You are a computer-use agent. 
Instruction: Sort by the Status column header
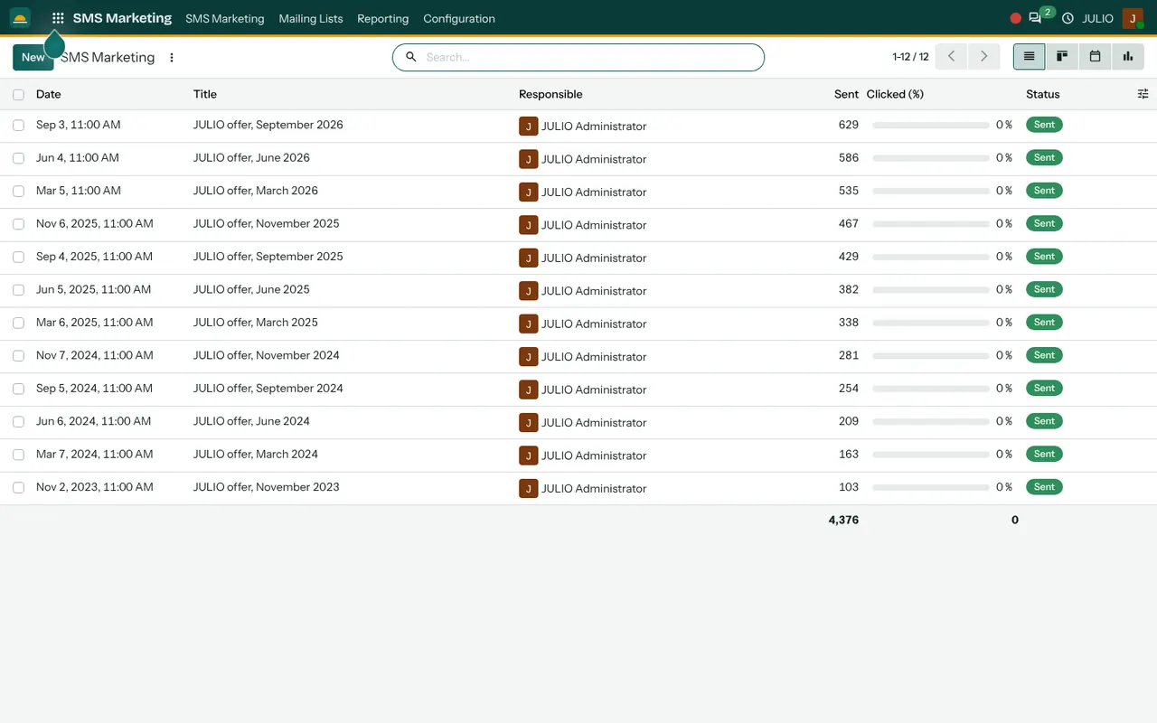point(1043,94)
